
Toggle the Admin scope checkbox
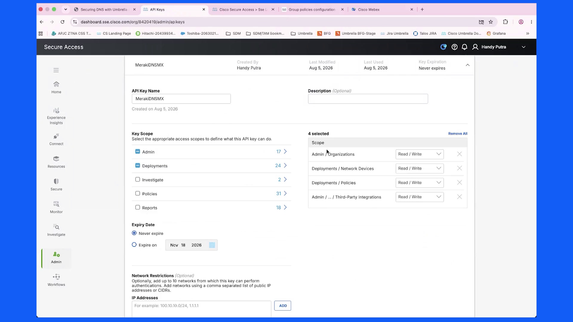[138, 151]
